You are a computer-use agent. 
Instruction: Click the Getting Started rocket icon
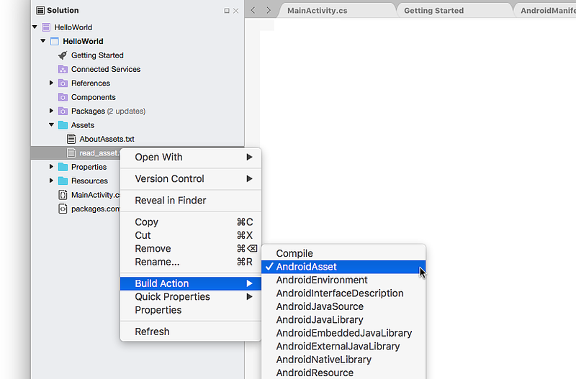click(x=63, y=55)
